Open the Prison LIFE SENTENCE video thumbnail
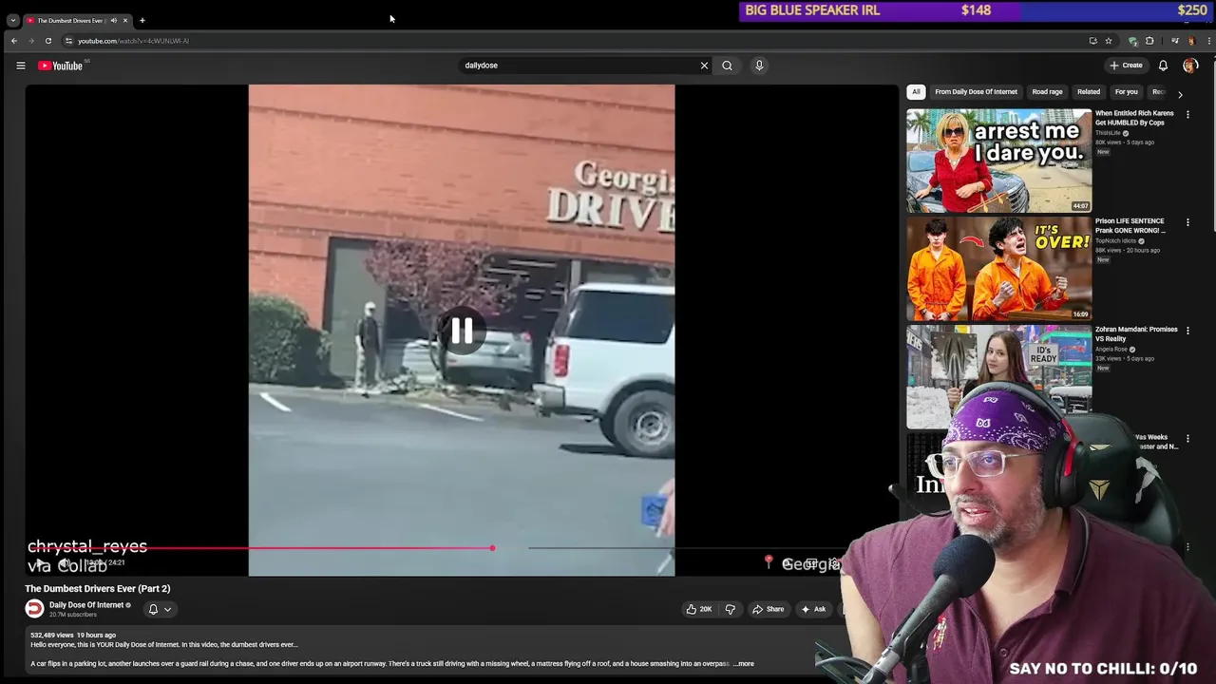This screenshot has width=1216, height=684. coord(999,269)
